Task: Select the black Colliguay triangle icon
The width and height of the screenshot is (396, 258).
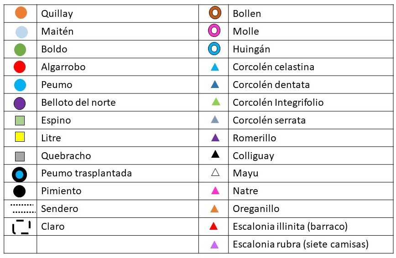Action: 215,155
